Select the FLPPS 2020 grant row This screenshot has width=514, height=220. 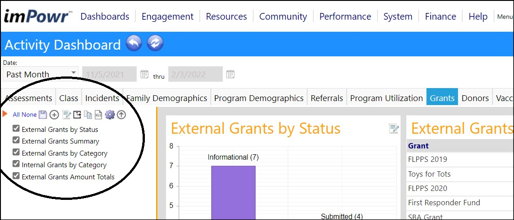tap(460, 188)
